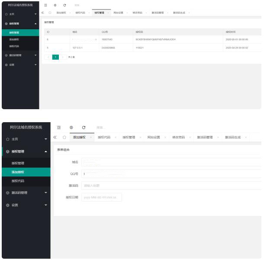Click the double-left arrow beside the lower window's tabs
This screenshot has width=264, height=260.
[55, 137]
